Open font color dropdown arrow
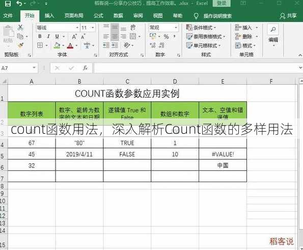Image resolution: width=303 pixels, height=250 pixels. (76, 46)
